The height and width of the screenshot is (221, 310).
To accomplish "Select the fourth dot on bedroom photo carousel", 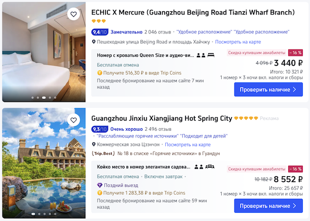I will [50, 97].
